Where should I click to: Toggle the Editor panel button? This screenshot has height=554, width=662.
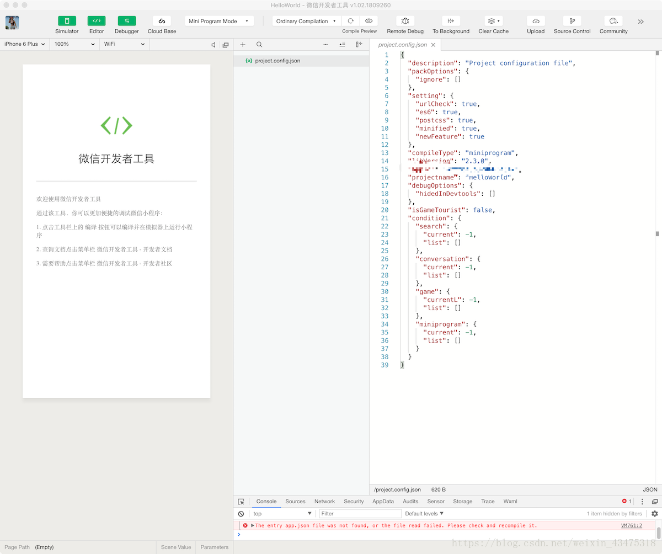[x=97, y=21]
